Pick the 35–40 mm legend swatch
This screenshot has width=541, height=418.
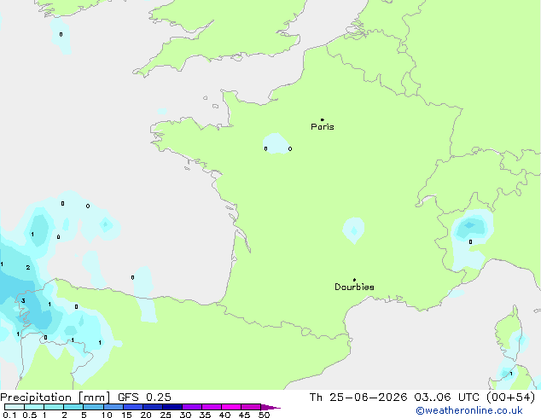pyautogui.click(x=211, y=407)
